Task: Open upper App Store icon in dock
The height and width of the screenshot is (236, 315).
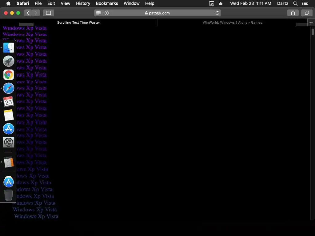Action: pyautogui.click(x=8, y=129)
